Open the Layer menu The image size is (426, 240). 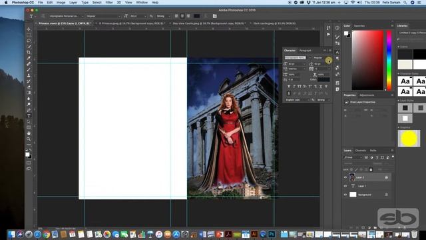73,3
